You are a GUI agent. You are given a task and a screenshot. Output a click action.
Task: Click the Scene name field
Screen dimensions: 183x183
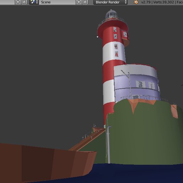tap(57, 2)
